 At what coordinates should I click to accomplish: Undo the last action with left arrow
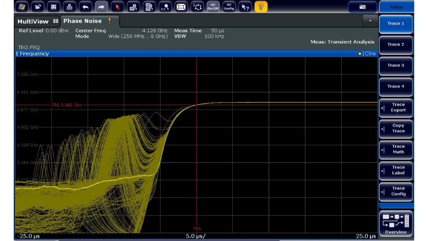85,7
